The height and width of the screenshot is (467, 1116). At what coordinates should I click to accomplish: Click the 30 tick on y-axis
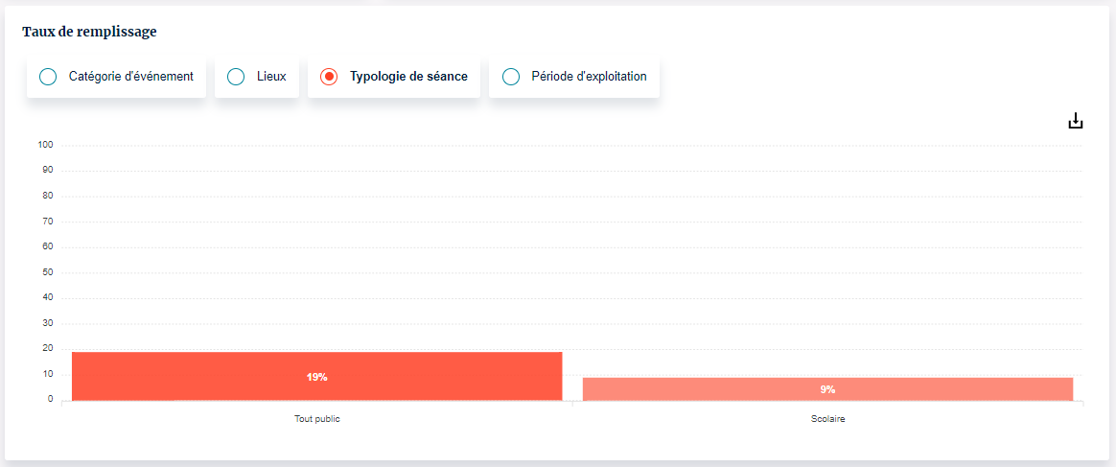click(47, 323)
